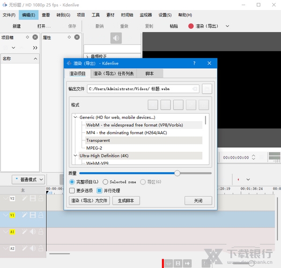The height and width of the screenshot is (268, 281).
Task: Open the Edit menu
Action: tap(29, 15)
